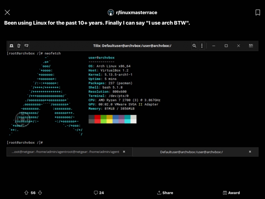
Task: Click the green color block in neofetch
Action: click(103, 119)
